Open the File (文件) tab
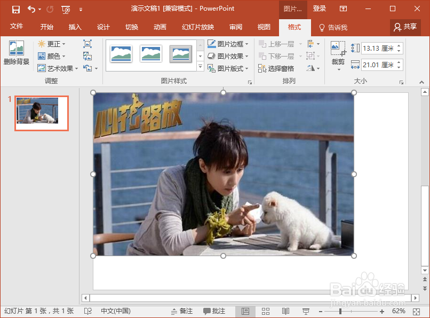Screen dimensions: 430x318 (x=17, y=26)
